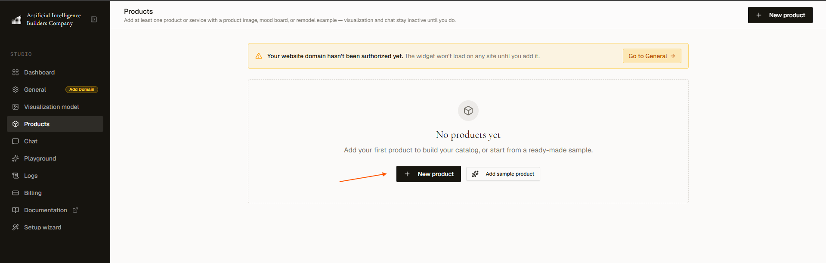Click the 'Add your first product' description
826x263 pixels.
468,150
